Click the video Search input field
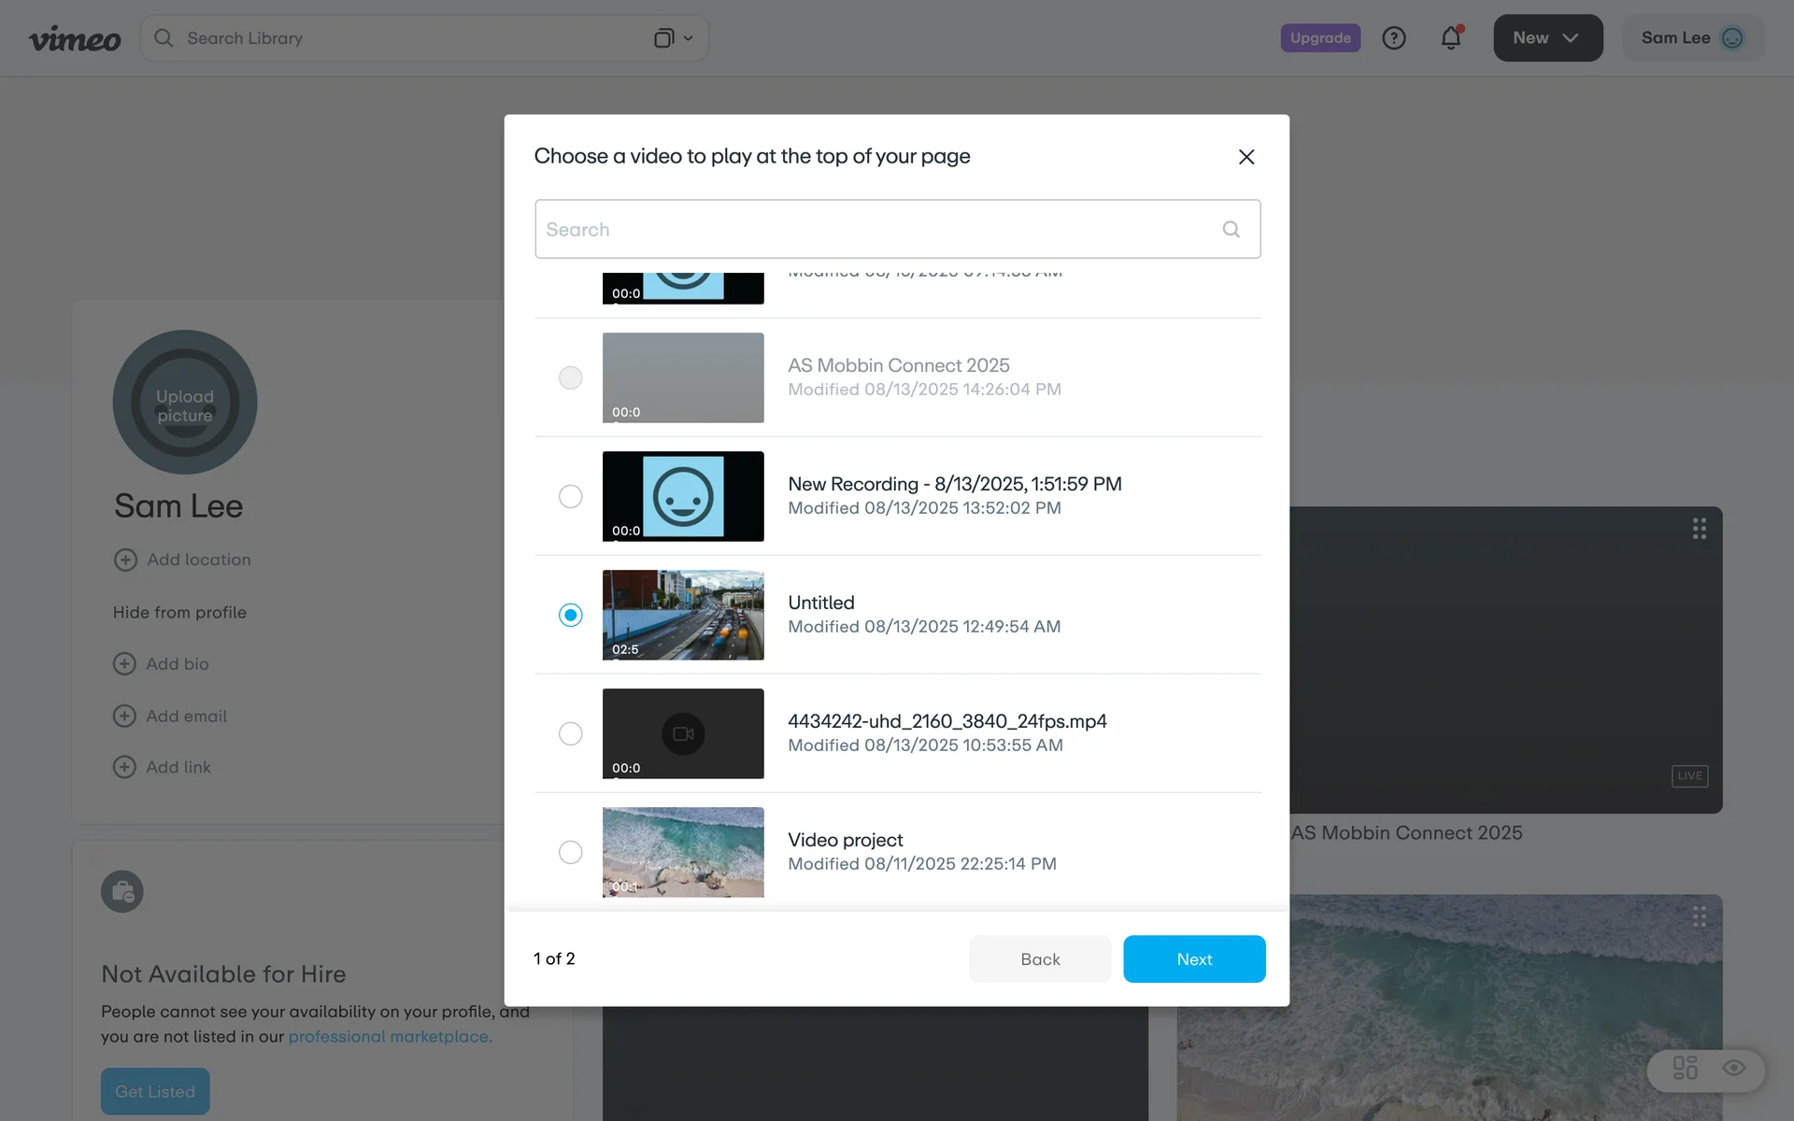 [878, 230]
